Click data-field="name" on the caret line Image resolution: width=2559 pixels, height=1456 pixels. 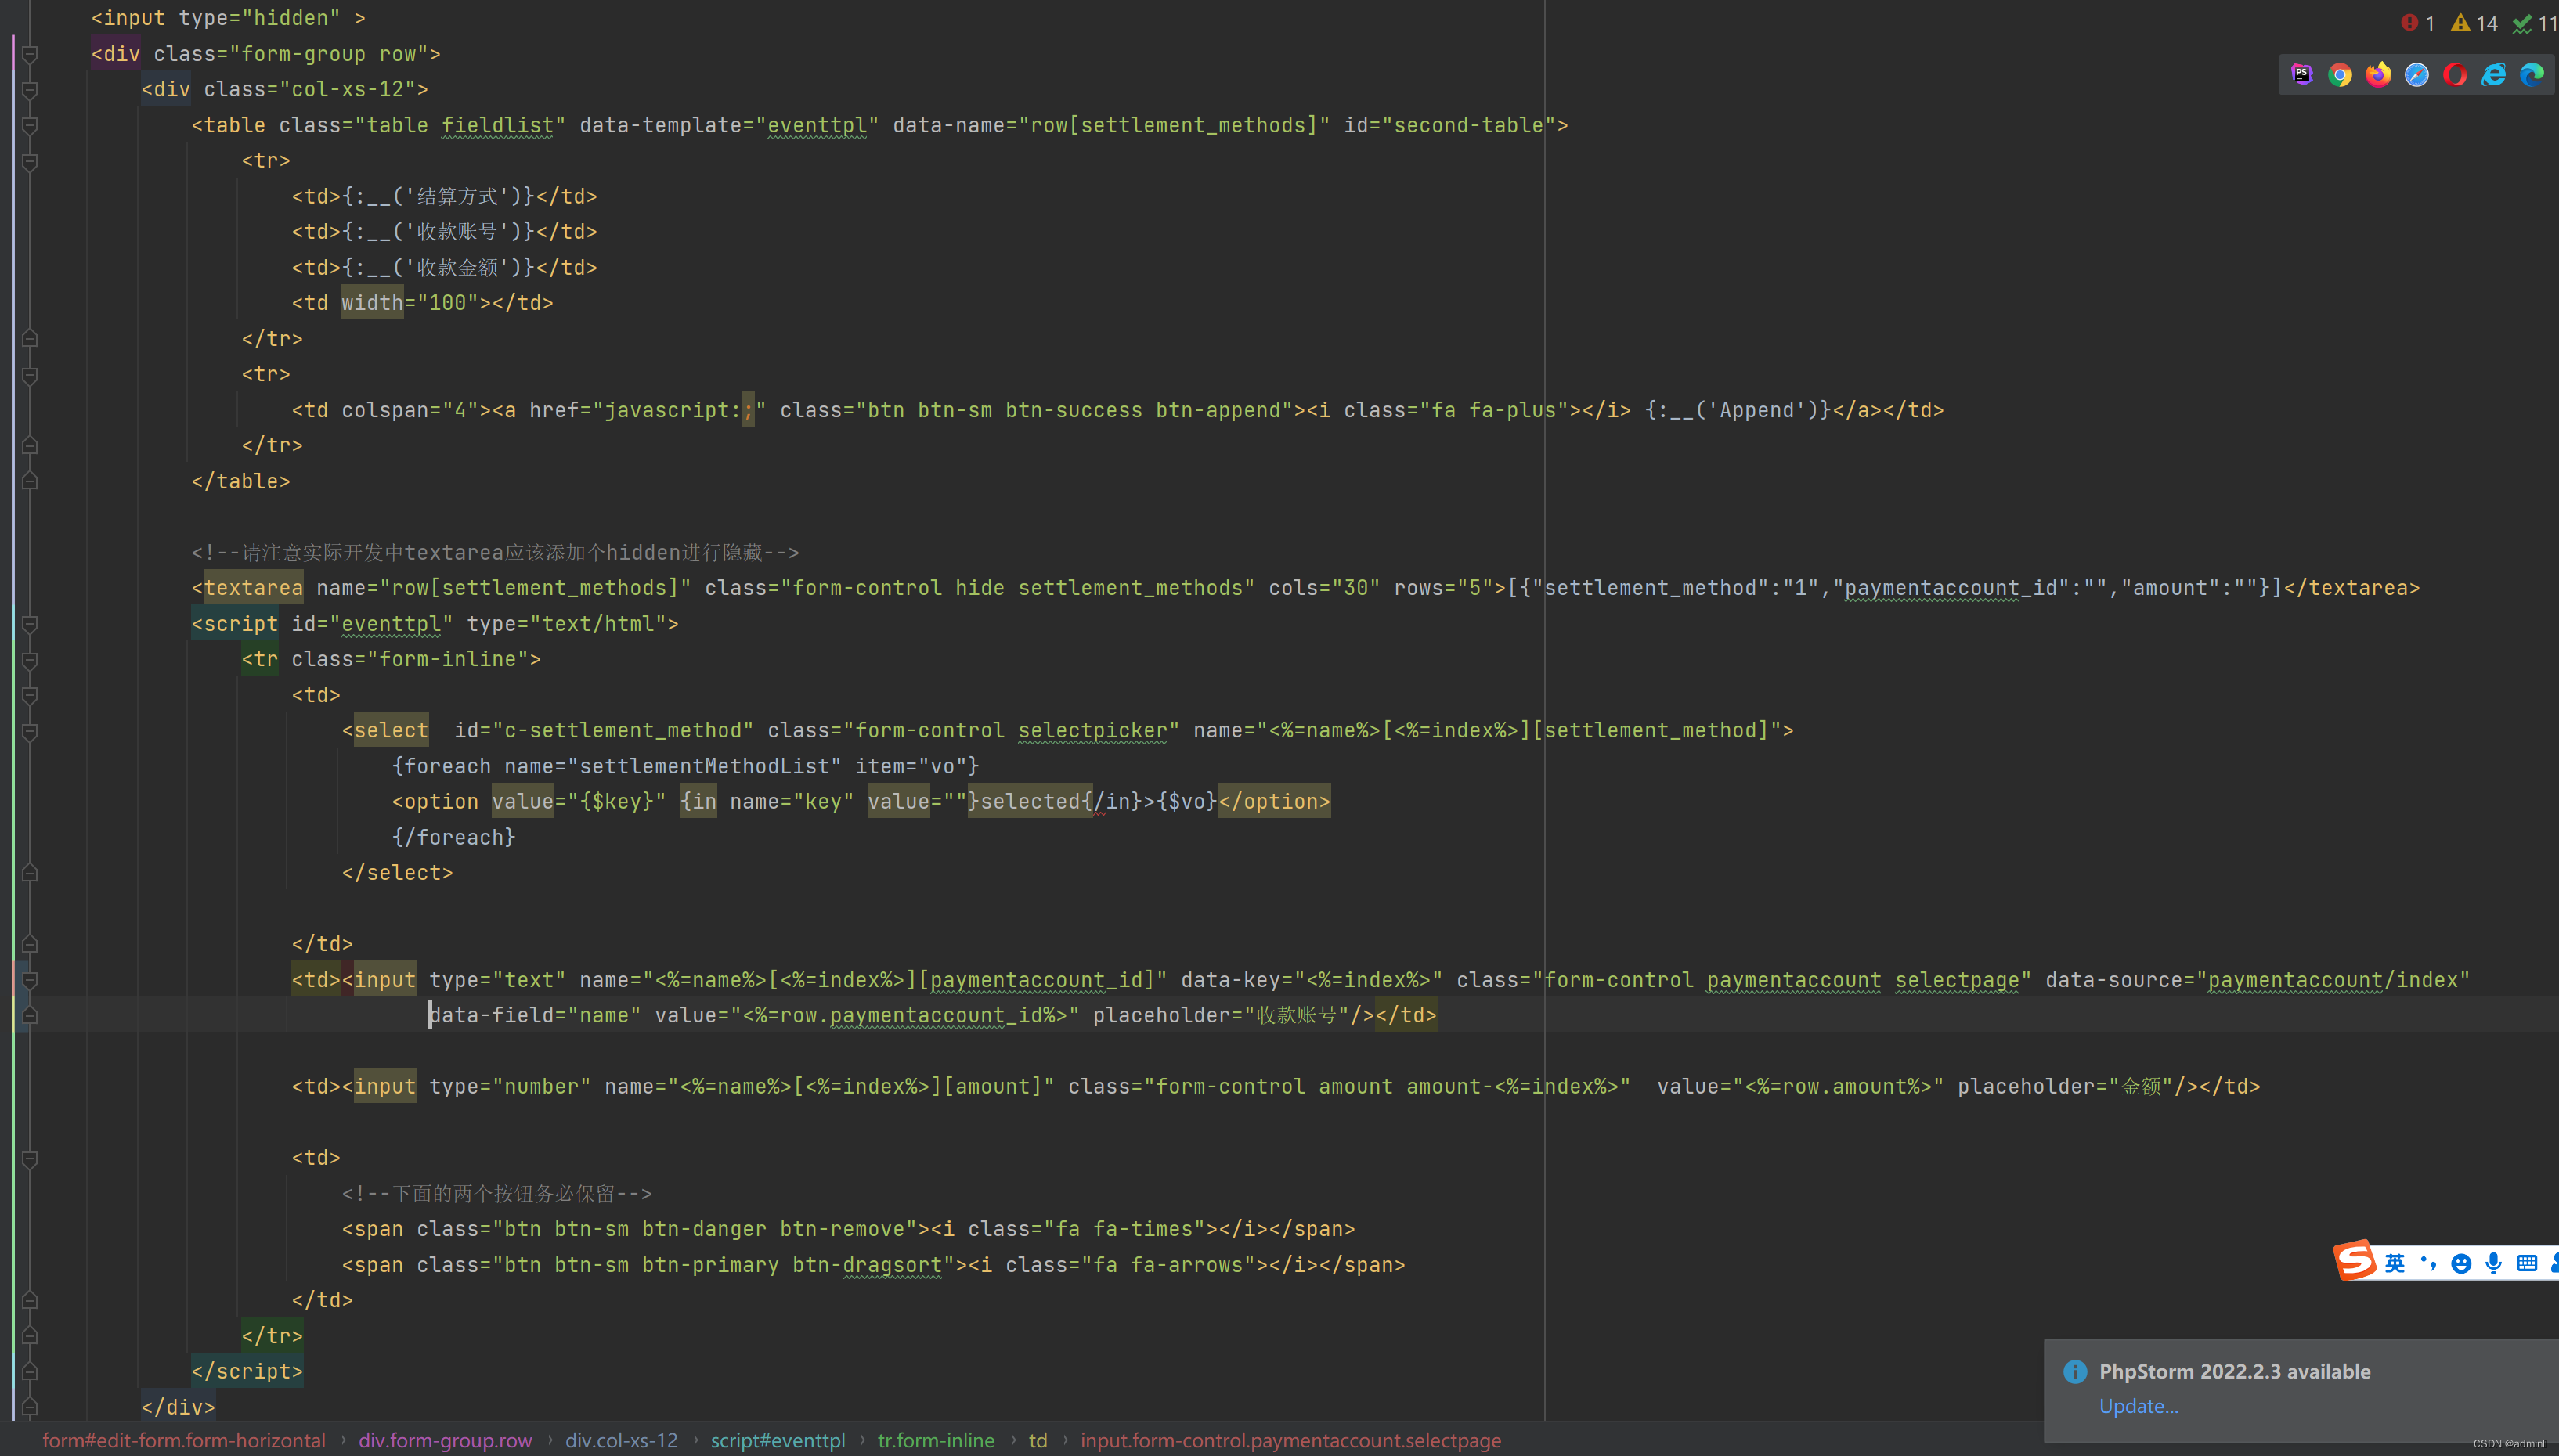coord(535,1016)
